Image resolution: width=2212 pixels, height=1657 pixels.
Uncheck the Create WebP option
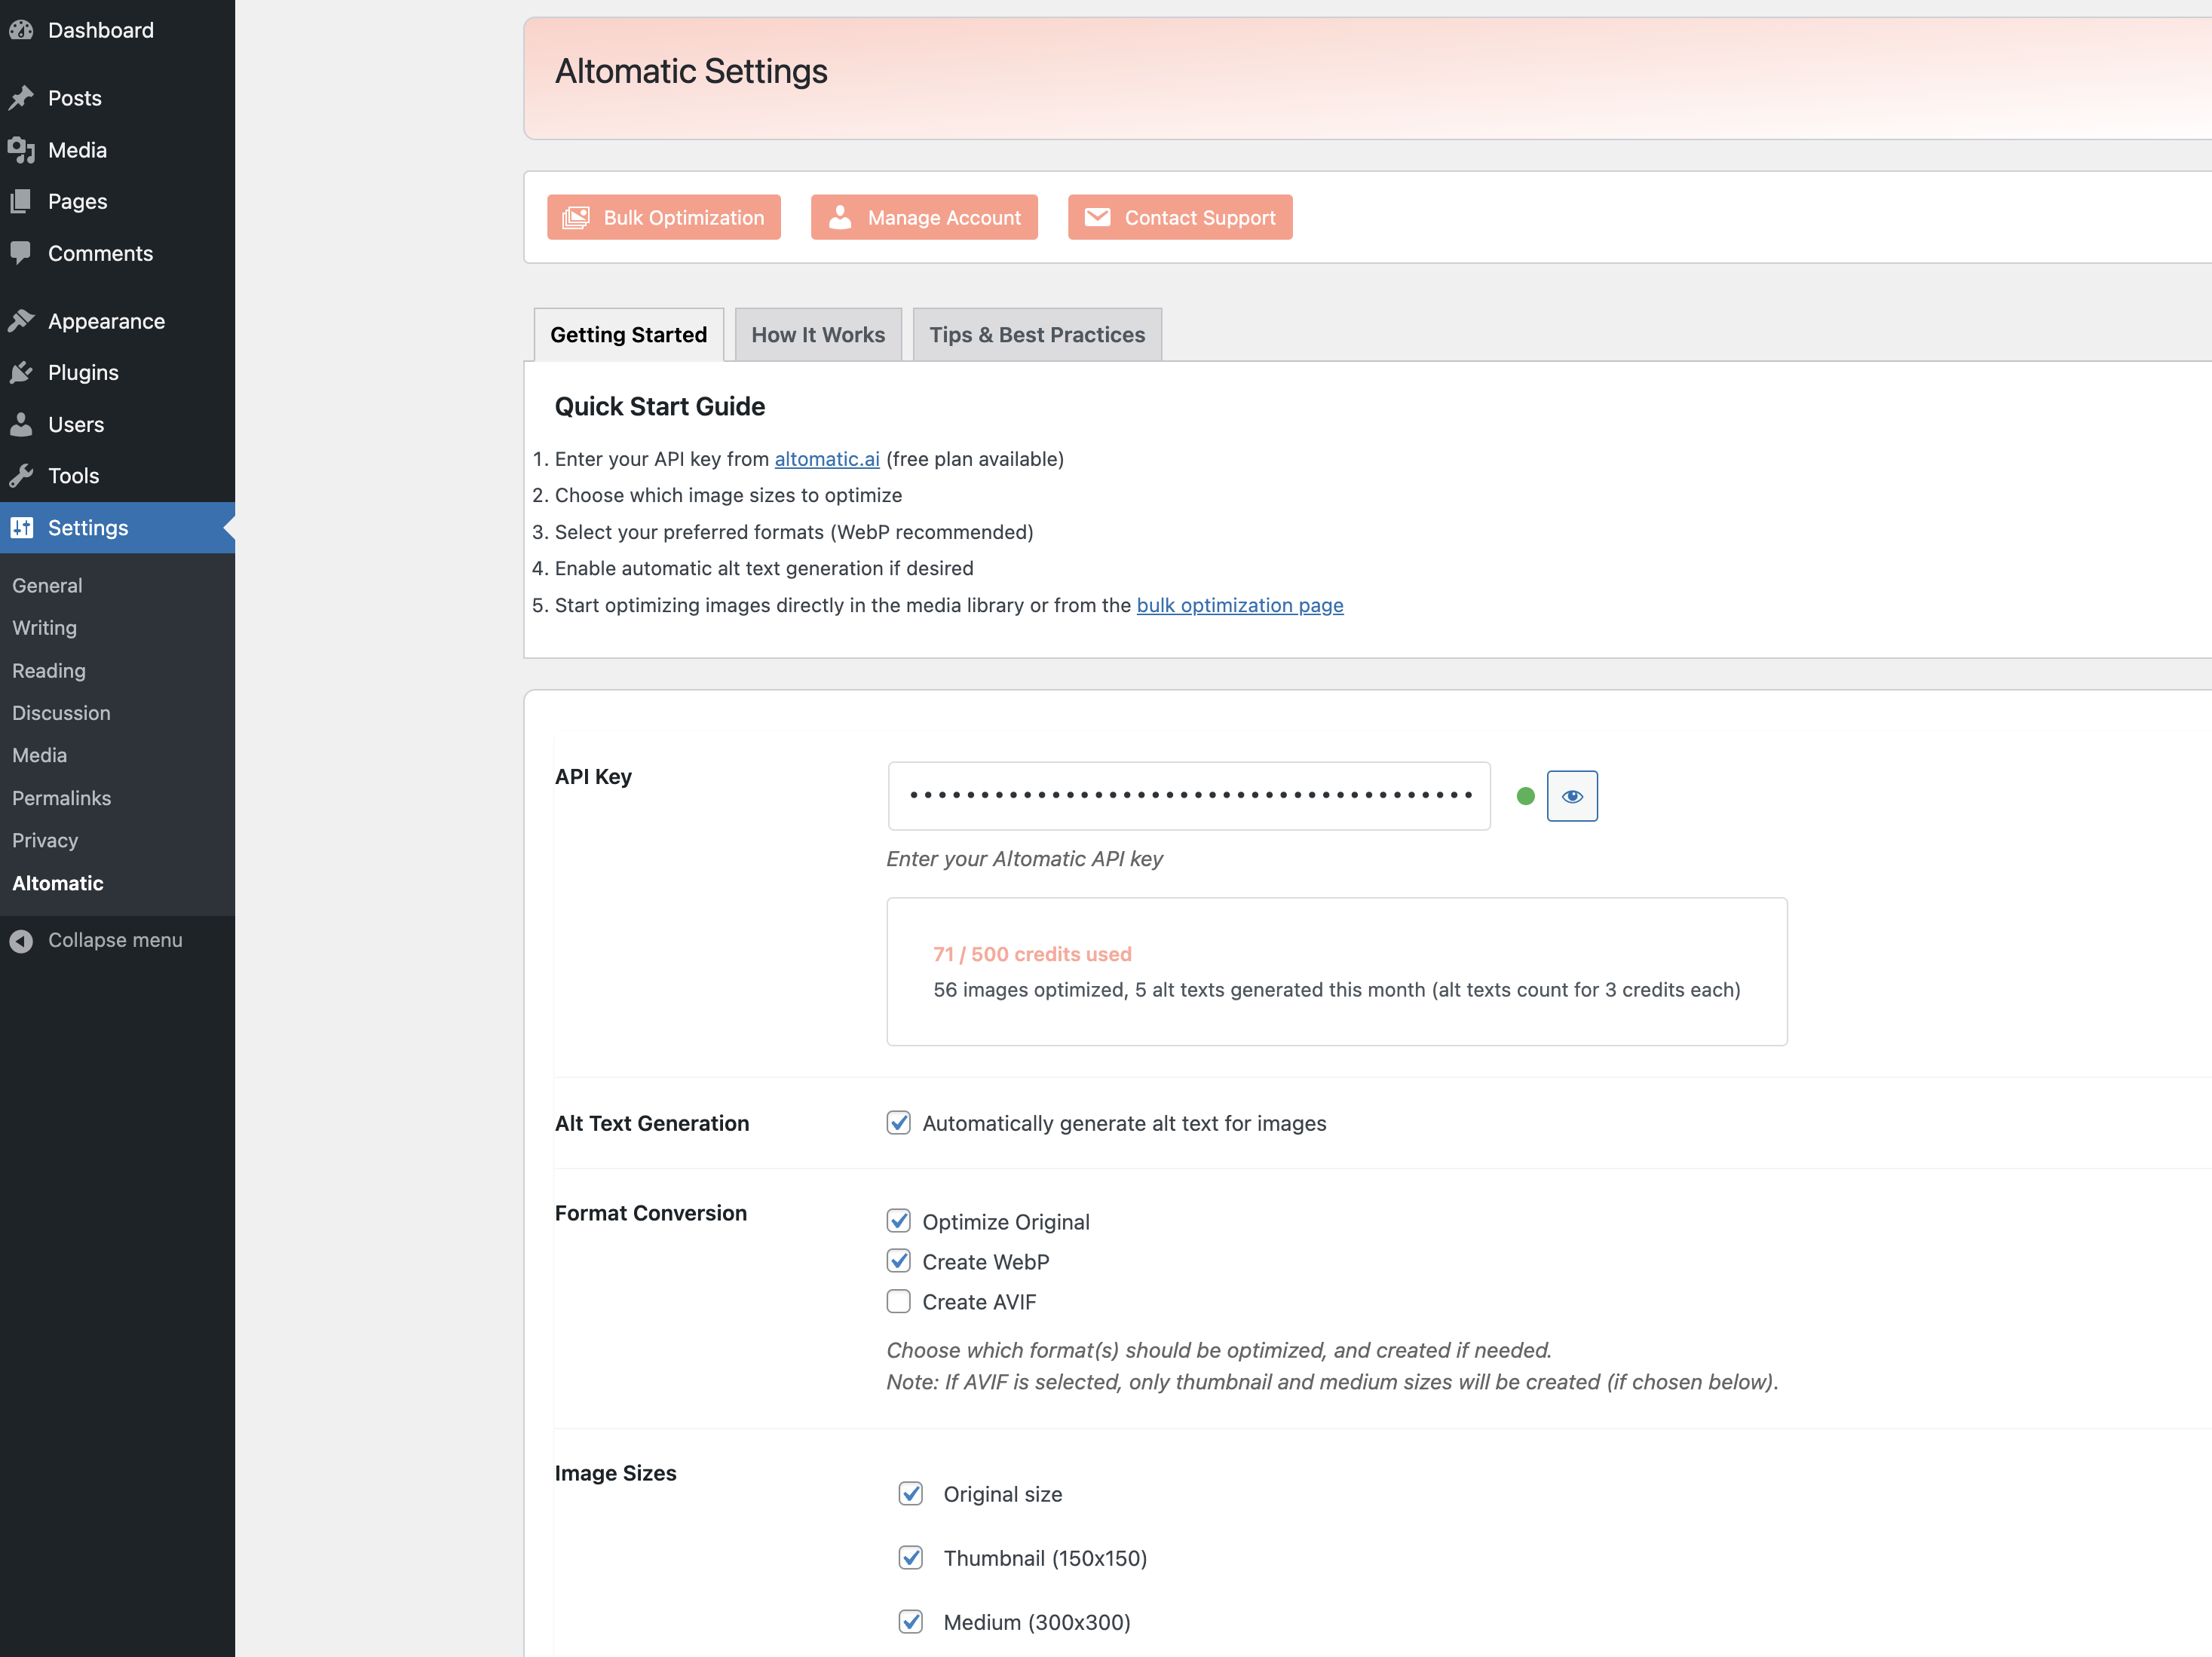point(898,1261)
